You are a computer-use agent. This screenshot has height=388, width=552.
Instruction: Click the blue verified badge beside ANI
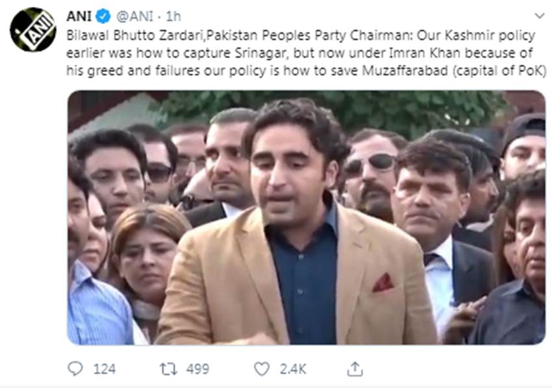[x=103, y=16]
